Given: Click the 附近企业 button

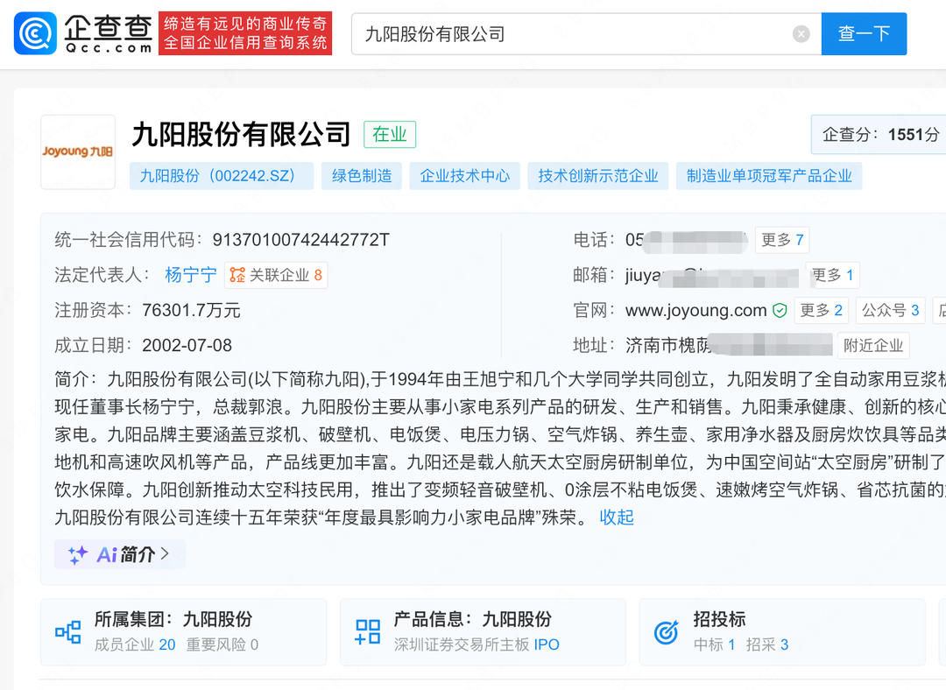Looking at the screenshot, I should pos(873,345).
